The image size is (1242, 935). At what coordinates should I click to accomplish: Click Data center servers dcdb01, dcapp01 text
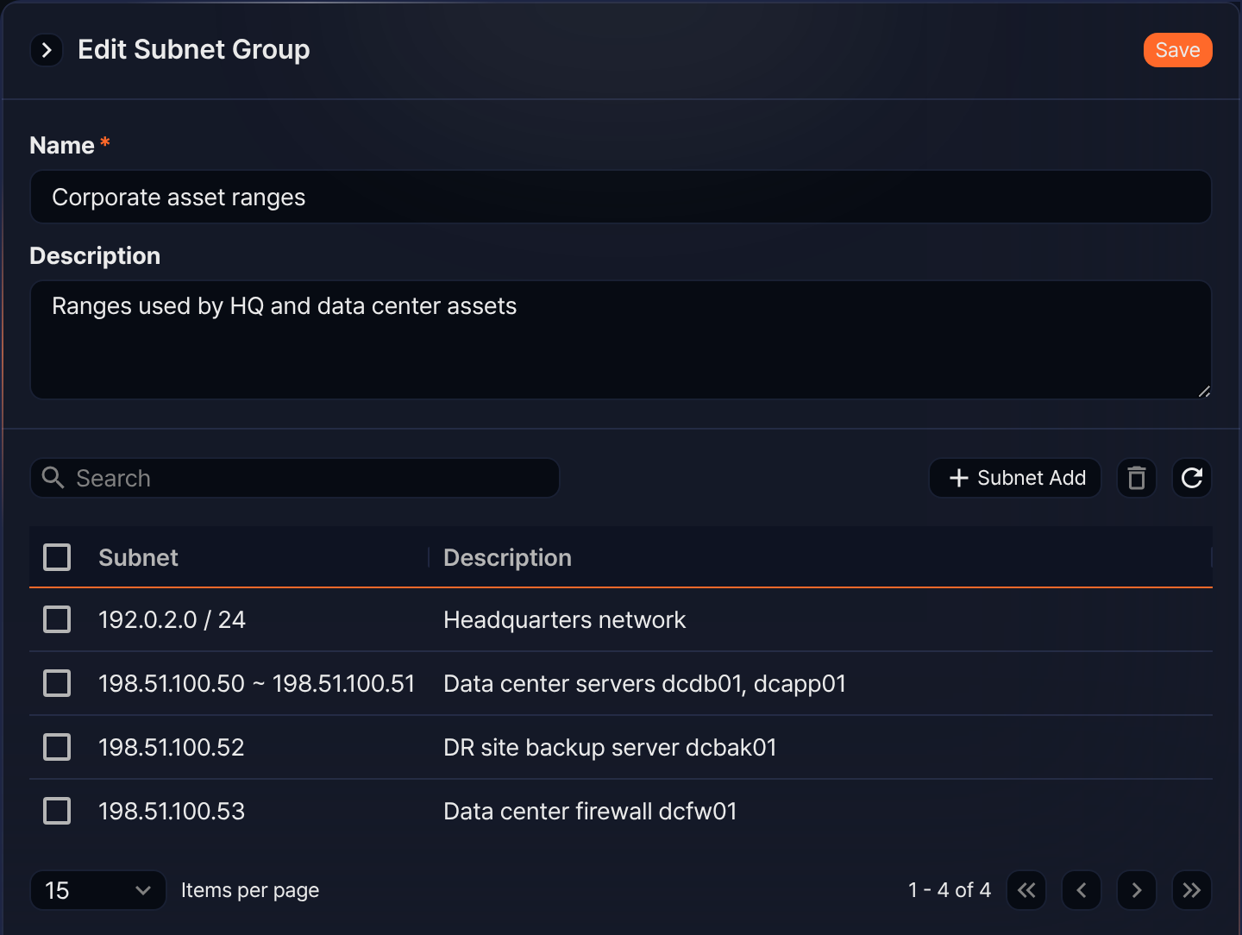click(x=644, y=683)
